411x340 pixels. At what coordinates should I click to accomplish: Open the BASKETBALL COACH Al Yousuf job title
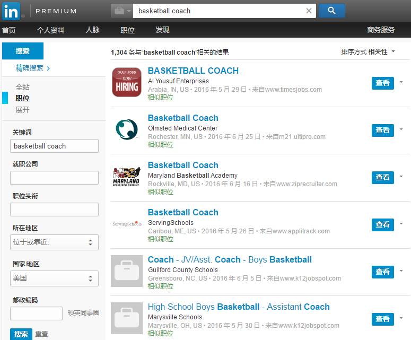[193, 71]
